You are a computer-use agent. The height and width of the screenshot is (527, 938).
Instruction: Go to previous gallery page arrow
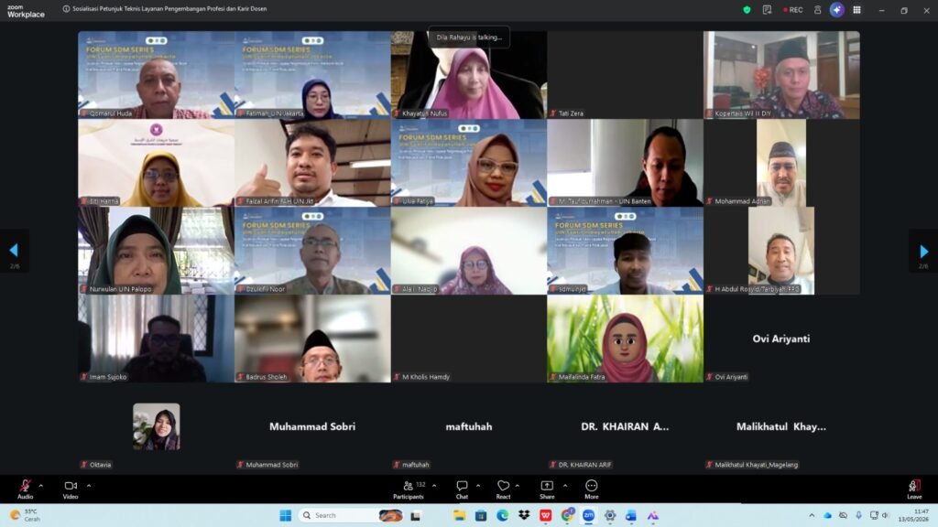pos(14,251)
